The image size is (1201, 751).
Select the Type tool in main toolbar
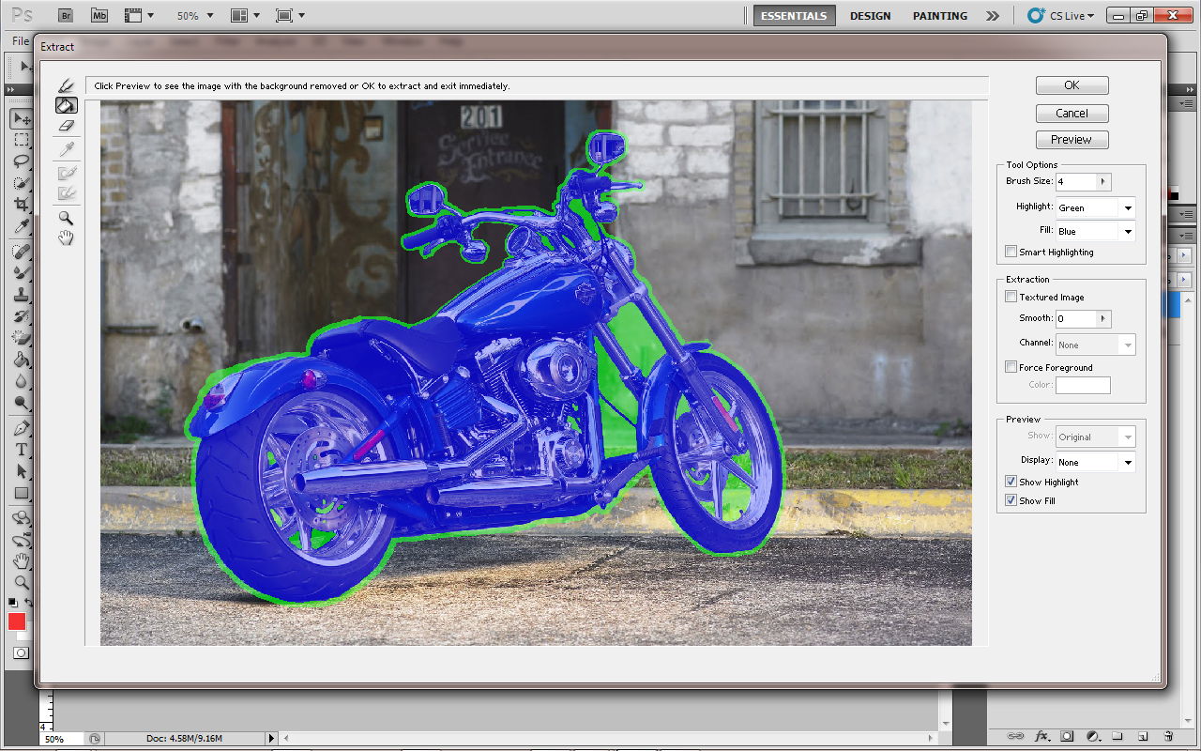tap(21, 451)
